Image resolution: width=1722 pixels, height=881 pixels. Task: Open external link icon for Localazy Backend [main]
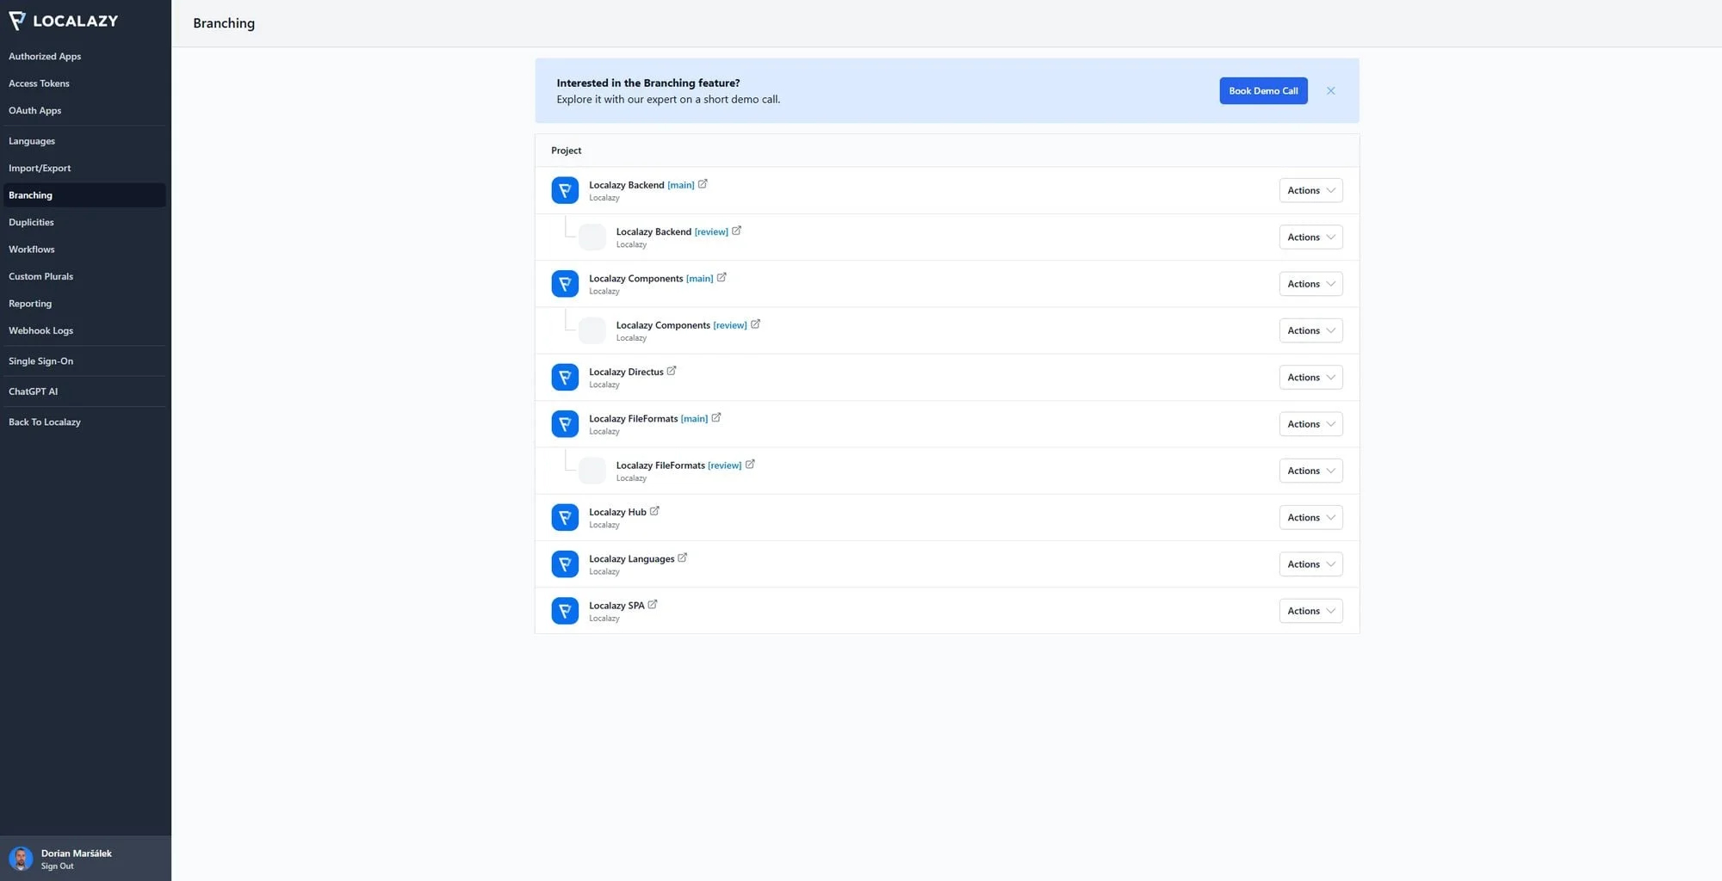[x=703, y=184]
